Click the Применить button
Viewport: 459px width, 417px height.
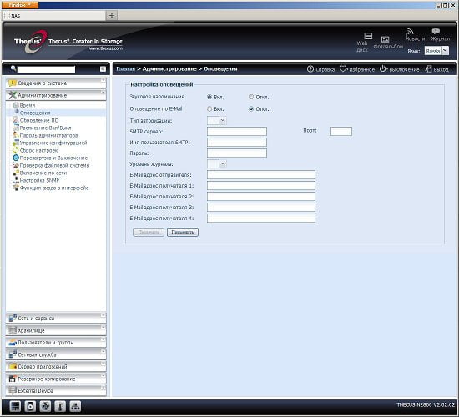click(183, 232)
